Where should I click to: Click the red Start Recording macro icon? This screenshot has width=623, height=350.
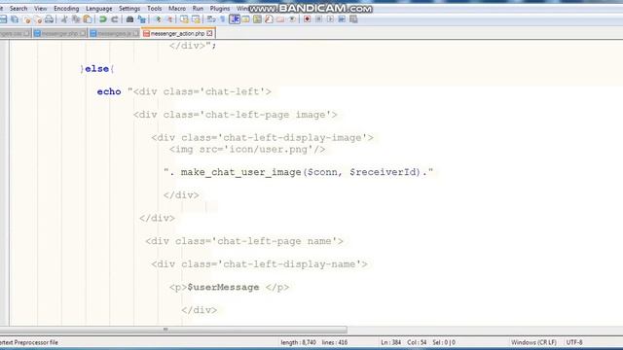[x=308, y=19]
